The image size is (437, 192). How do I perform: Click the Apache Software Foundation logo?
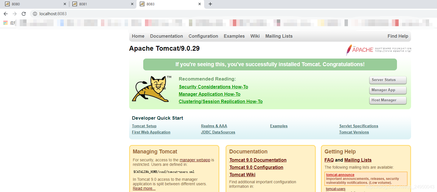click(378, 50)
